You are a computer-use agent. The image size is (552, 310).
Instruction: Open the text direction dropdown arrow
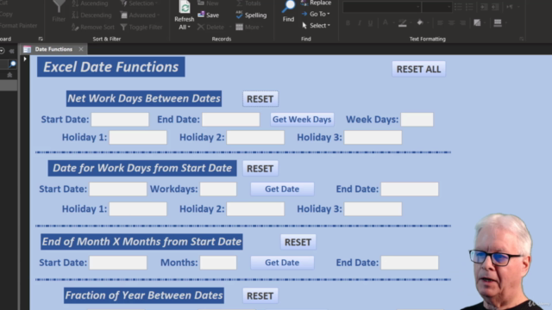pyautogui.click(x=518, y=7)
